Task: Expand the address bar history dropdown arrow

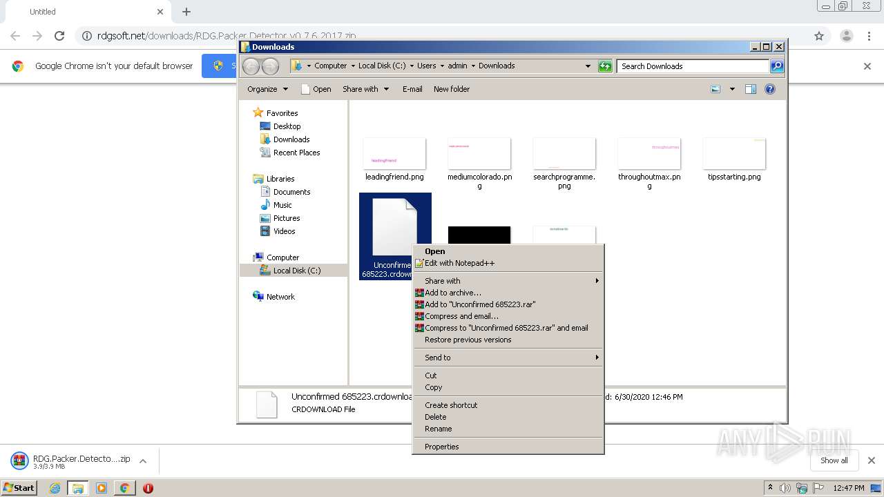Action: pyautogui.click(x=588, y=66)
